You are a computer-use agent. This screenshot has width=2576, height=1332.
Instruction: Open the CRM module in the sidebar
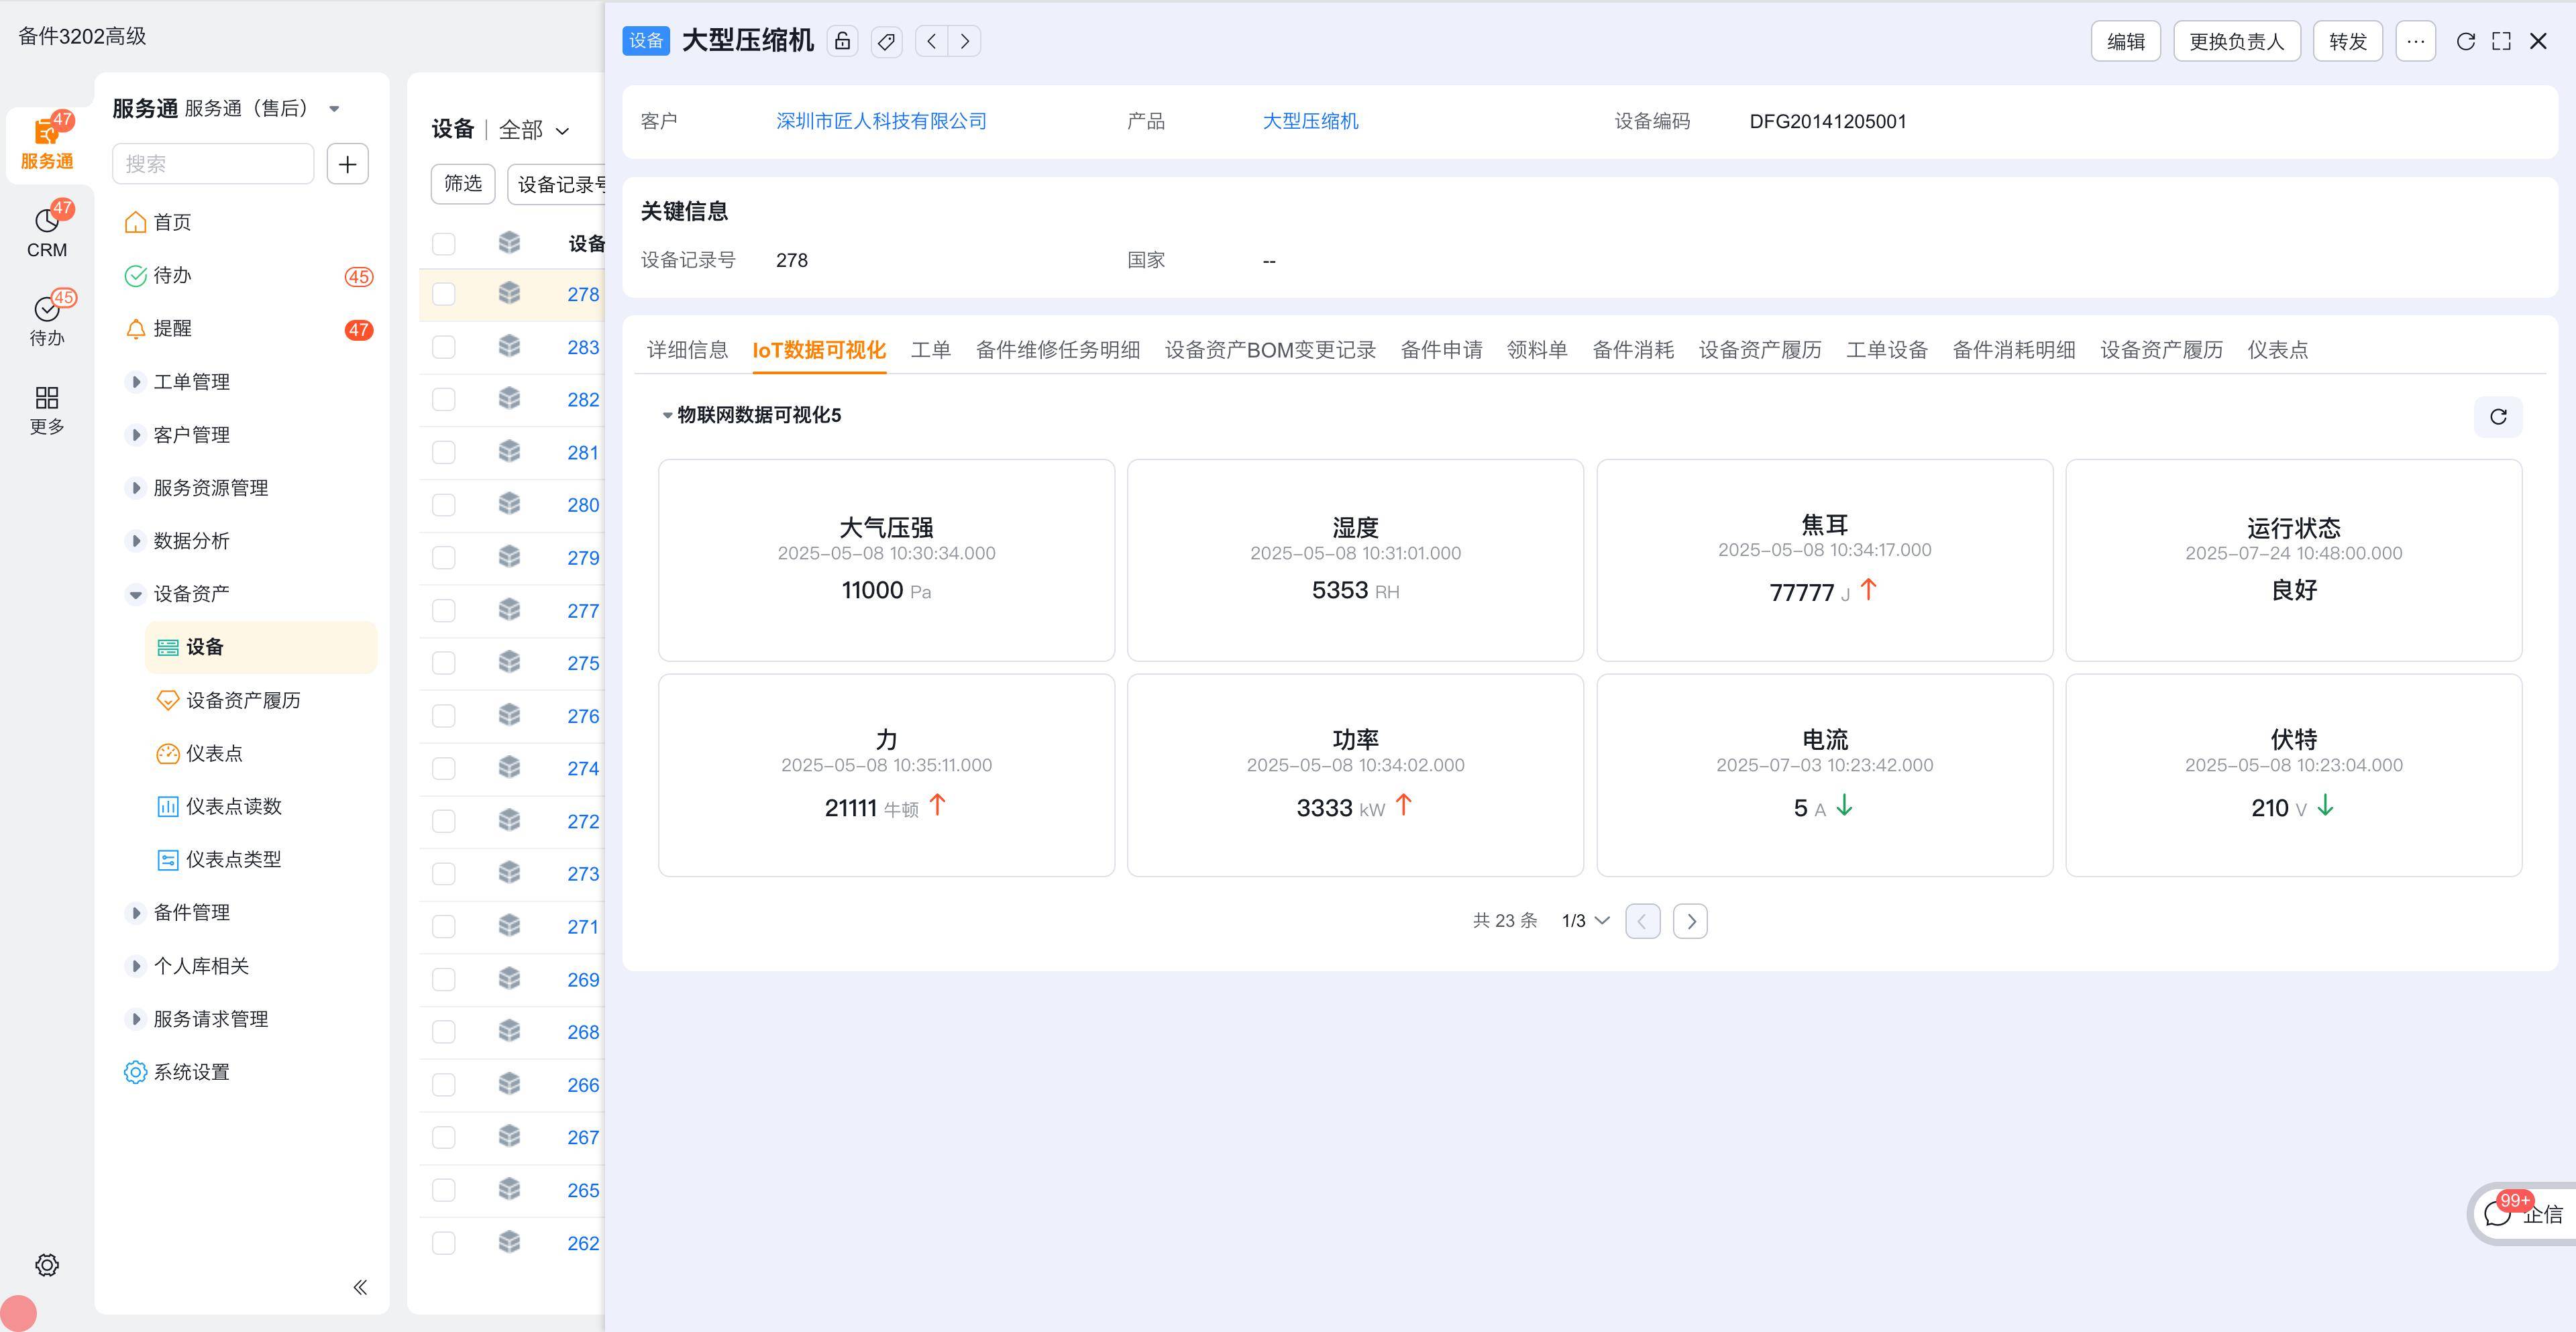tap(46, 228)
